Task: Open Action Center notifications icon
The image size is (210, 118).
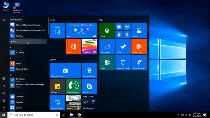Action: [205, 115]
